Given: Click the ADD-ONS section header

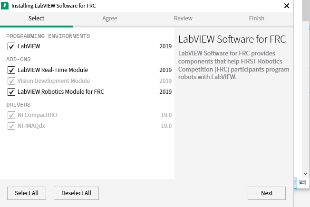Looking at the screenshot, I should (19, 60).
